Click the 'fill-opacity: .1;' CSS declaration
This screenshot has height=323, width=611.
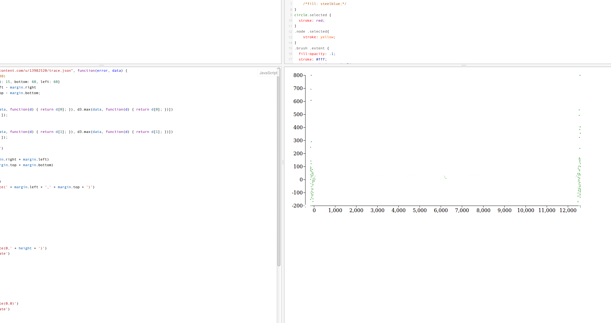pos(317,54)
